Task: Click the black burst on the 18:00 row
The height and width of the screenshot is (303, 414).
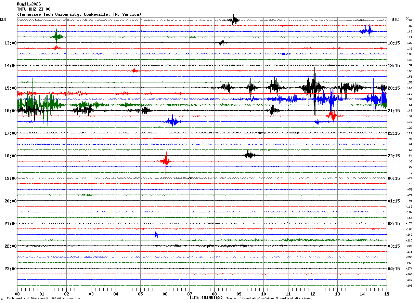Action: pyautogui.click(x=250, y=156)
